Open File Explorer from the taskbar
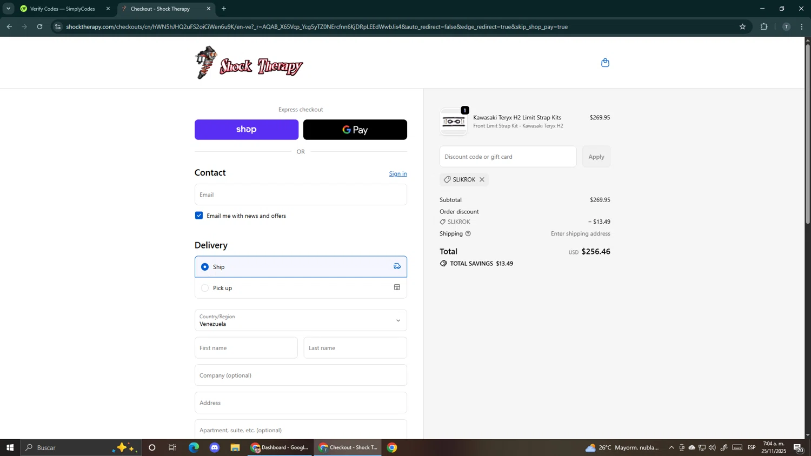Image resolution: width=811 pixels, height=456 pixels. [235, 447]
